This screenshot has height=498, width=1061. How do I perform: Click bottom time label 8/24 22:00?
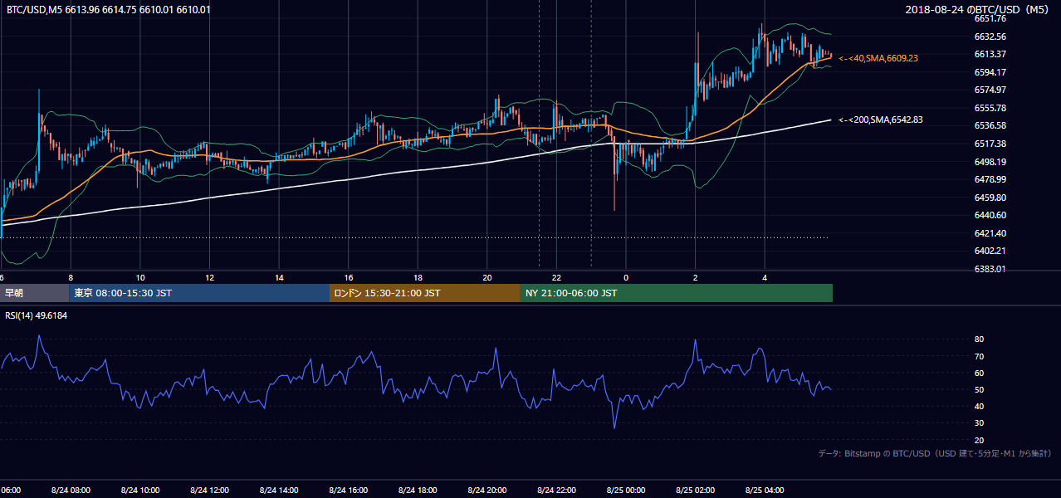click(x=556, y=490)
